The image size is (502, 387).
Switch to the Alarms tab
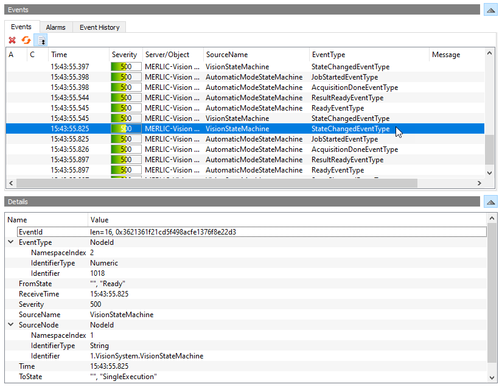coord(56,27)
